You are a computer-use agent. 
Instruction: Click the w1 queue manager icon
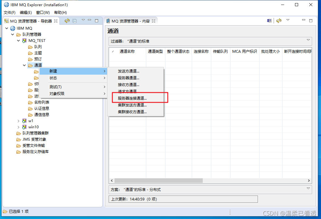click(x=24, y=121)
